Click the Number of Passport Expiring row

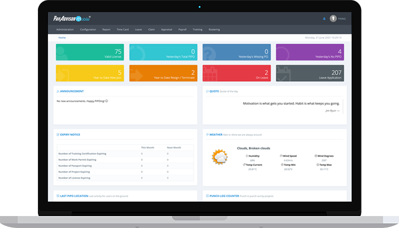click(74, 165)
